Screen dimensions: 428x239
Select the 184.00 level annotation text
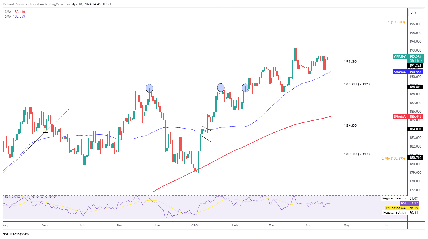click(350, 125)
